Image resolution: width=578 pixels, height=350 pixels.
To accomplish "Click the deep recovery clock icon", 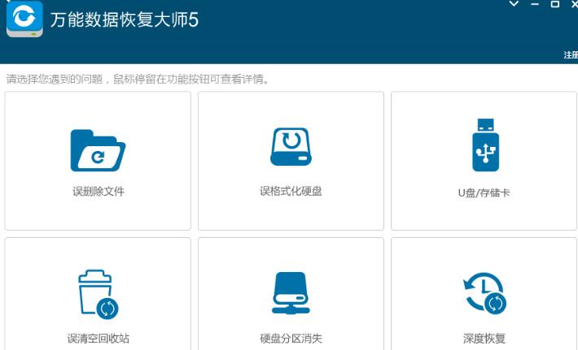I will coord(484,293).
